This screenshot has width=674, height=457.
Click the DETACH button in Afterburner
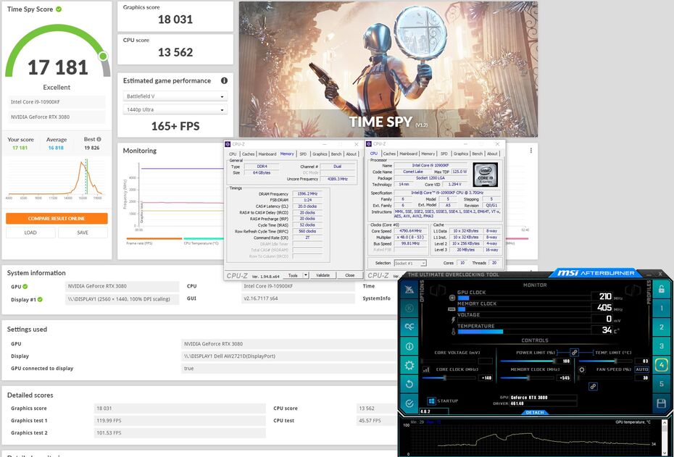[535, 412]
